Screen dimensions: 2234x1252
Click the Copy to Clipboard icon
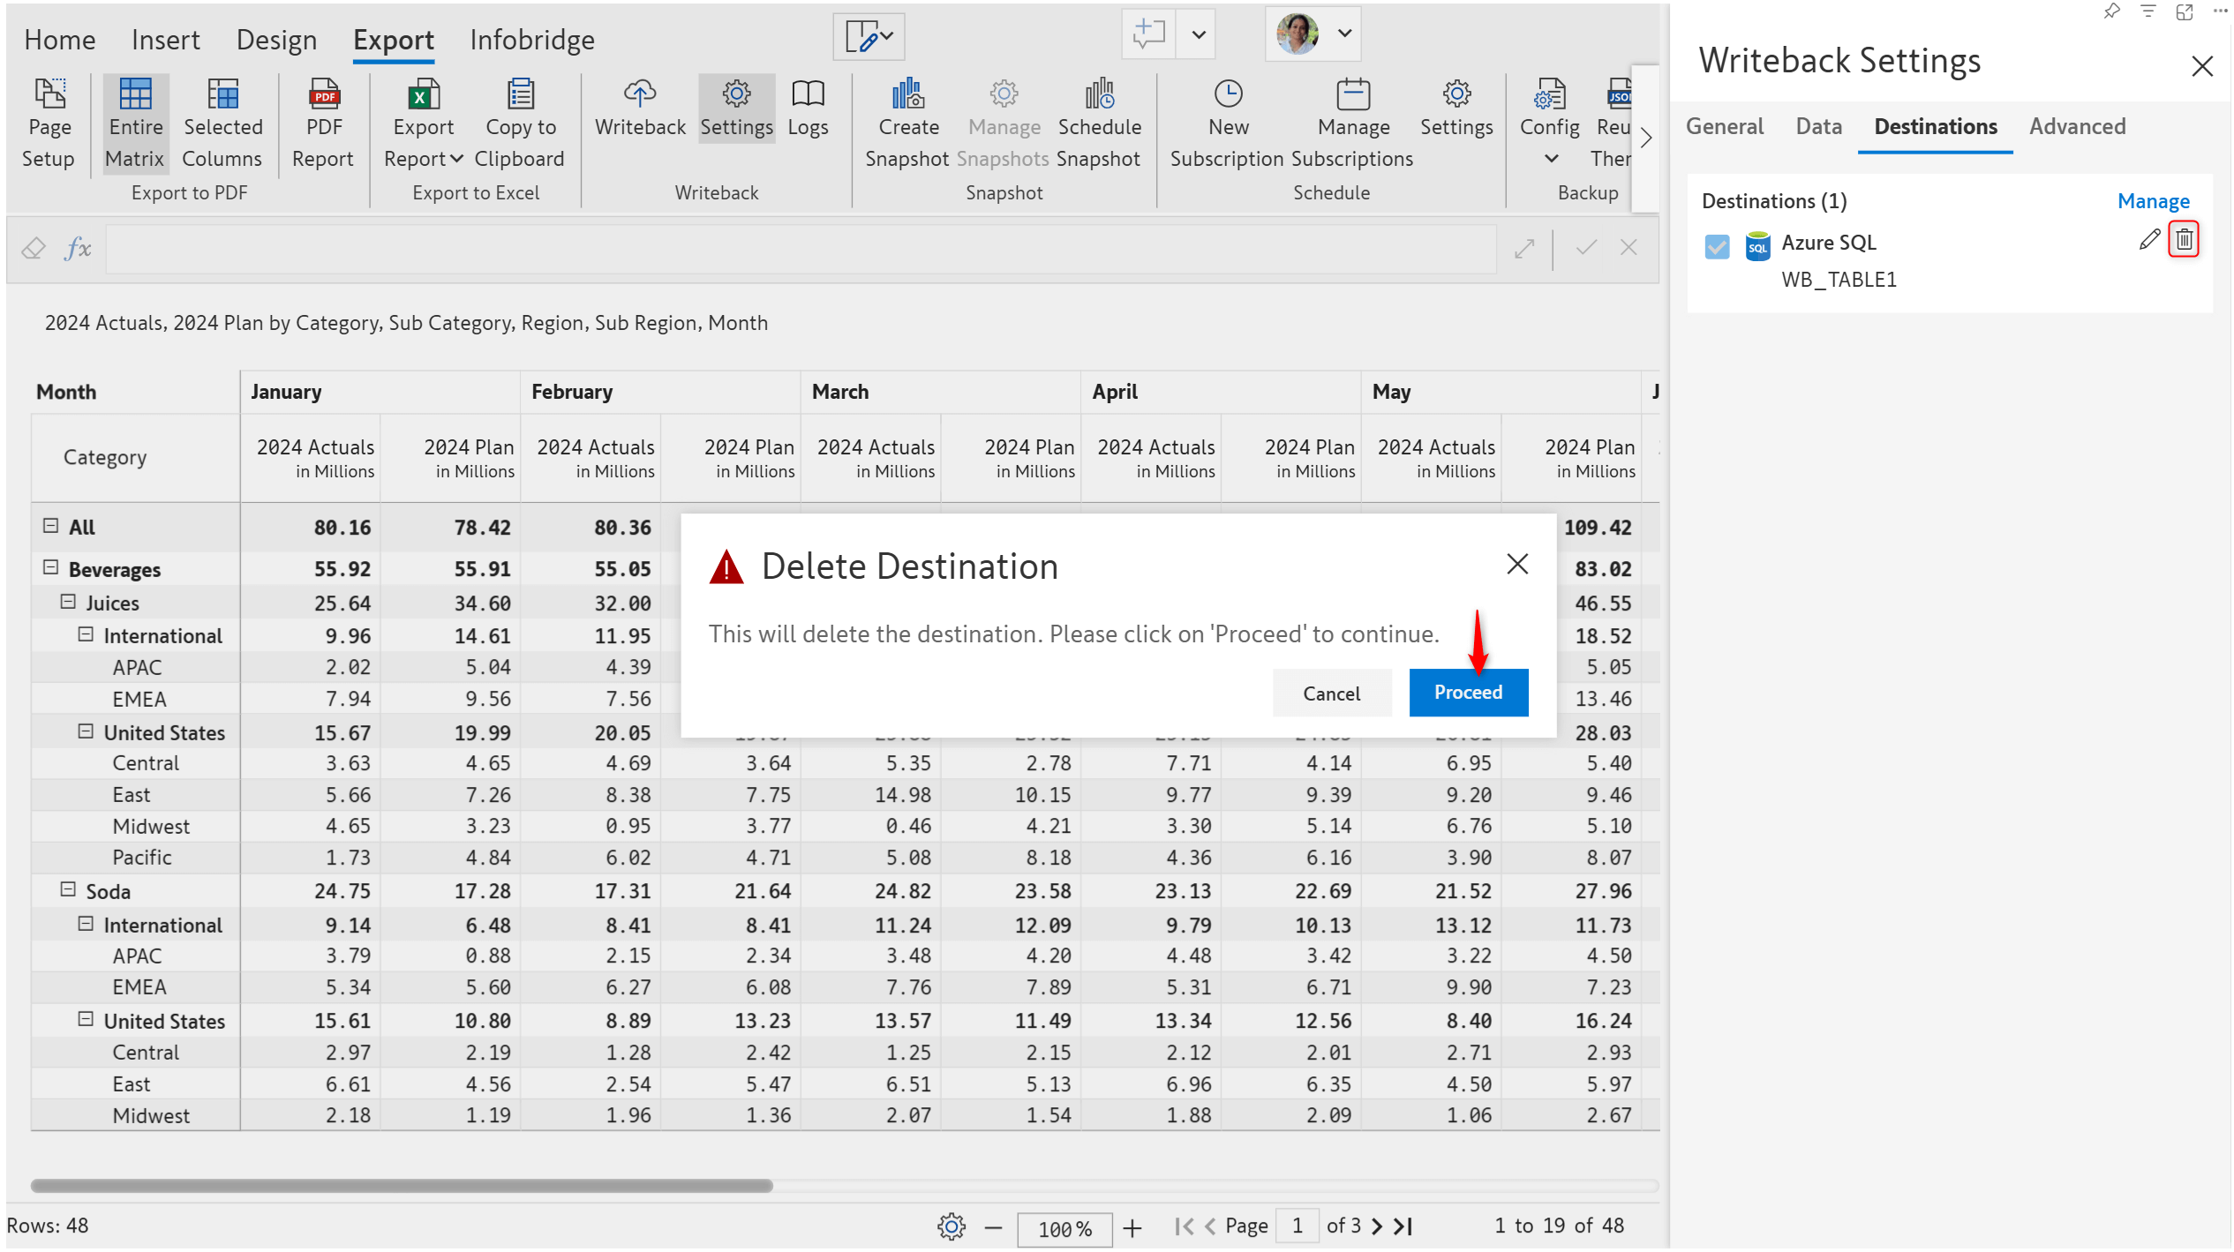520,94
